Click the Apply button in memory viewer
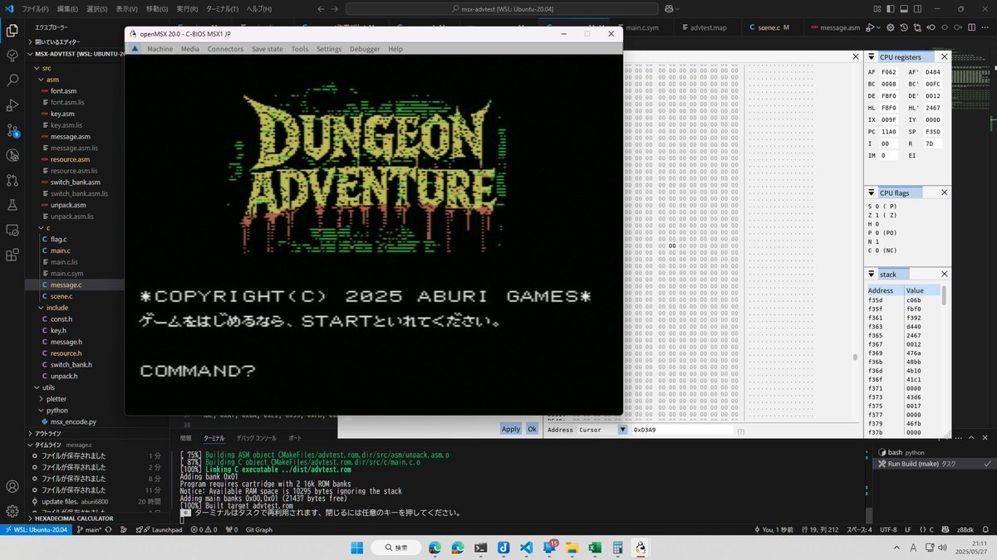Image resolution: width=997 pixels, height=560 pixels. tap(511, 429)
